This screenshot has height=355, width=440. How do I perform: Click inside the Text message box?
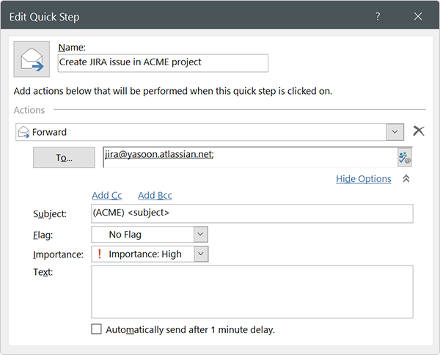click(252, 292)
